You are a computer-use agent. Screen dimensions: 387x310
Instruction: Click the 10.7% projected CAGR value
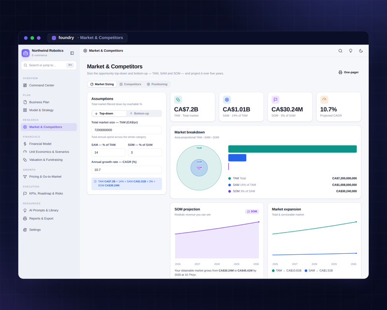coord(328,109)
